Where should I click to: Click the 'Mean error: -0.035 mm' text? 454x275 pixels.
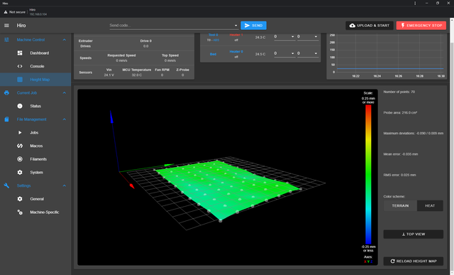tap(400, 154)
